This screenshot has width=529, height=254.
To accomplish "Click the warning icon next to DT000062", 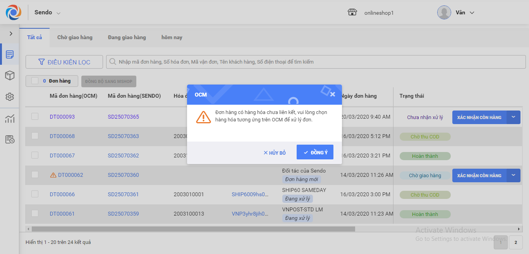I will click(53, 175).
